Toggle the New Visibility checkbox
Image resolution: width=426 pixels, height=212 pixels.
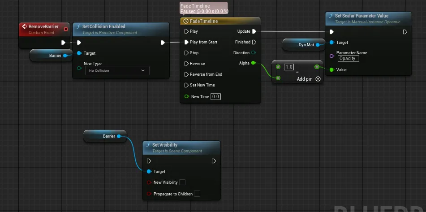click(x=182, y=182)
